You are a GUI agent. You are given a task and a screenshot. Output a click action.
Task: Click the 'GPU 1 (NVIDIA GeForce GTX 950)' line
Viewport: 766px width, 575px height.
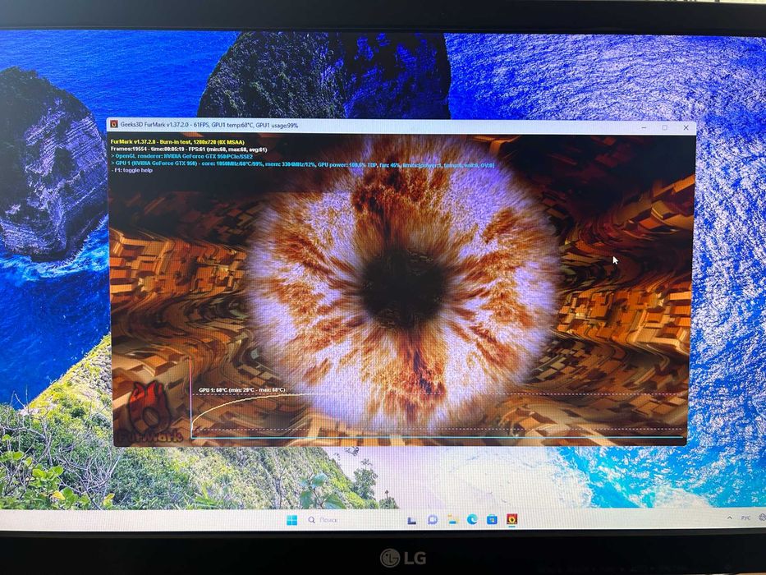click(302, 164)
